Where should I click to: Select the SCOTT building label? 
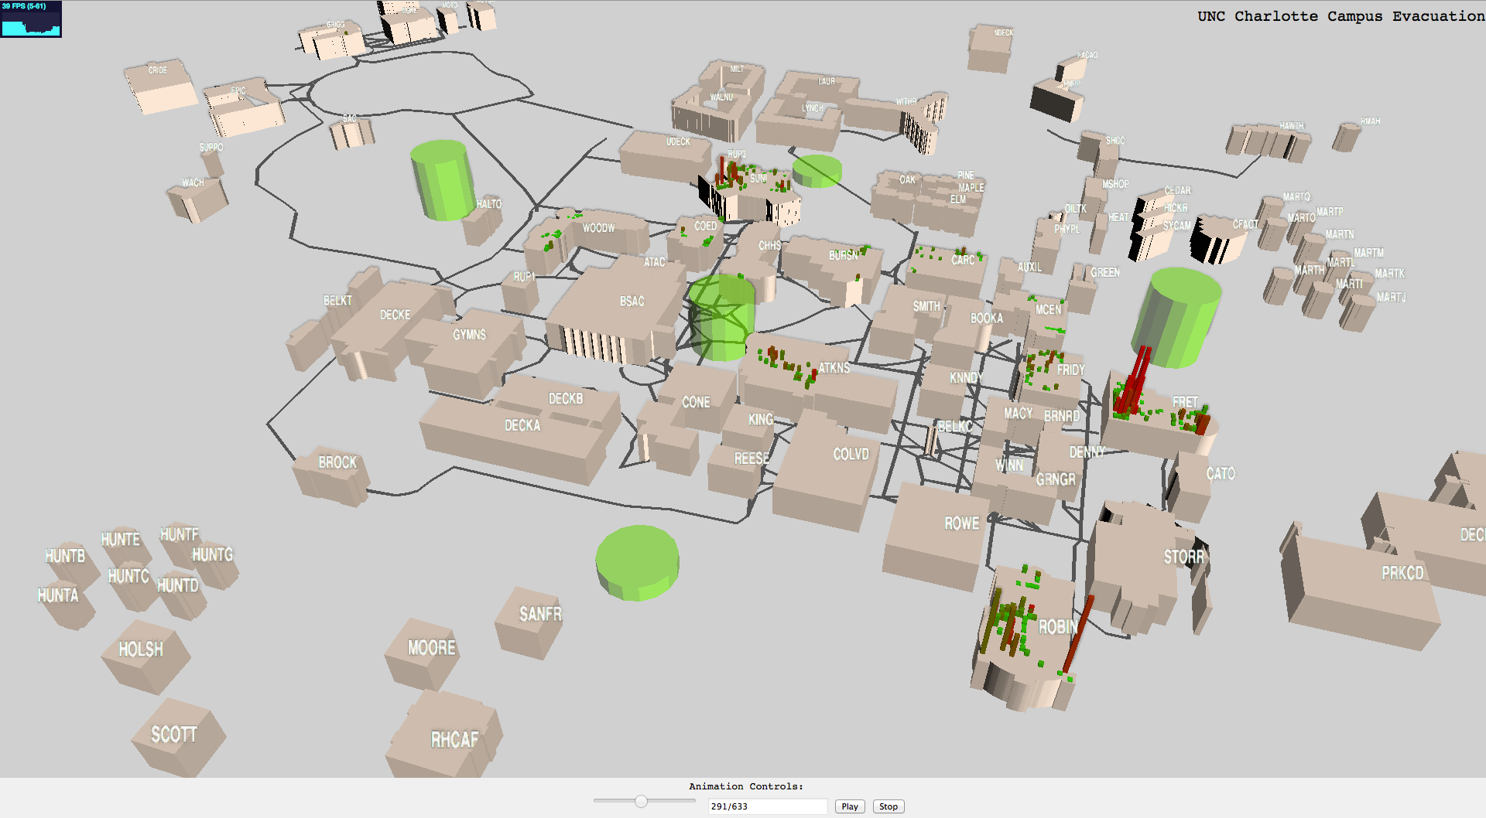pos(173,734)
